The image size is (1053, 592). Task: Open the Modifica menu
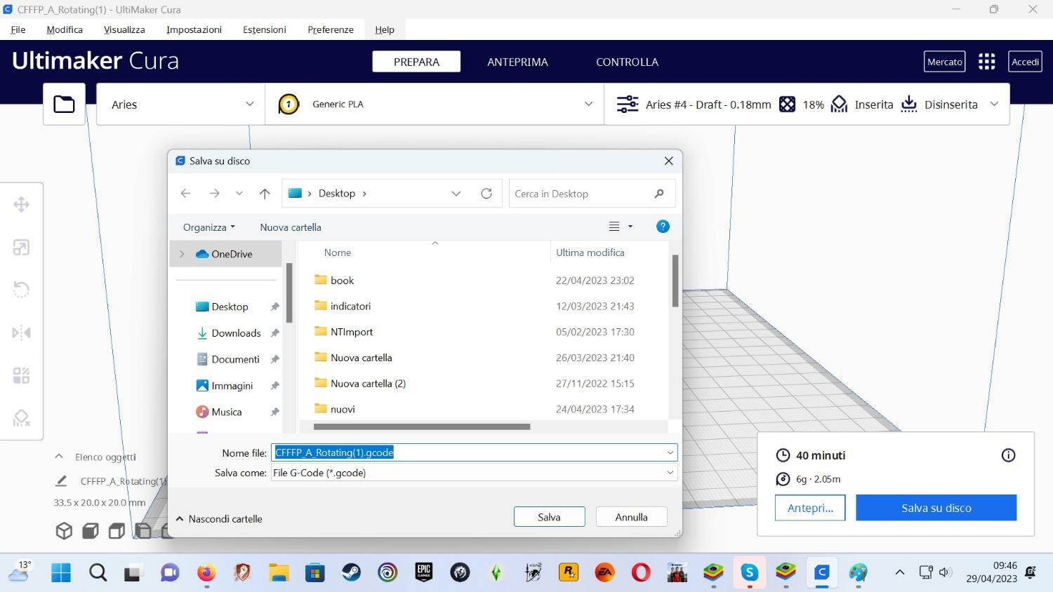click(65, 29)
